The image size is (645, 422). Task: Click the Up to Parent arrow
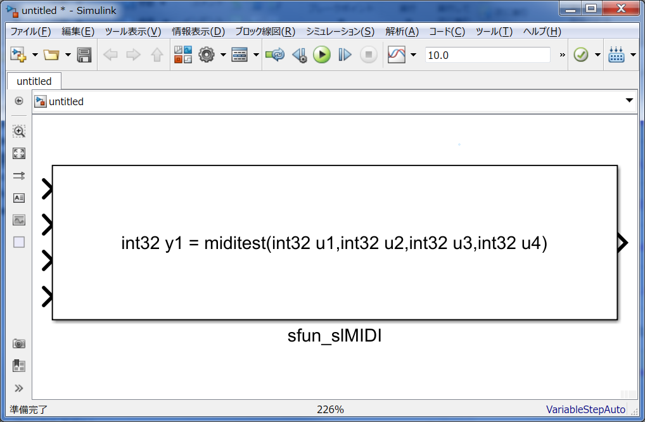coord(156,54)
